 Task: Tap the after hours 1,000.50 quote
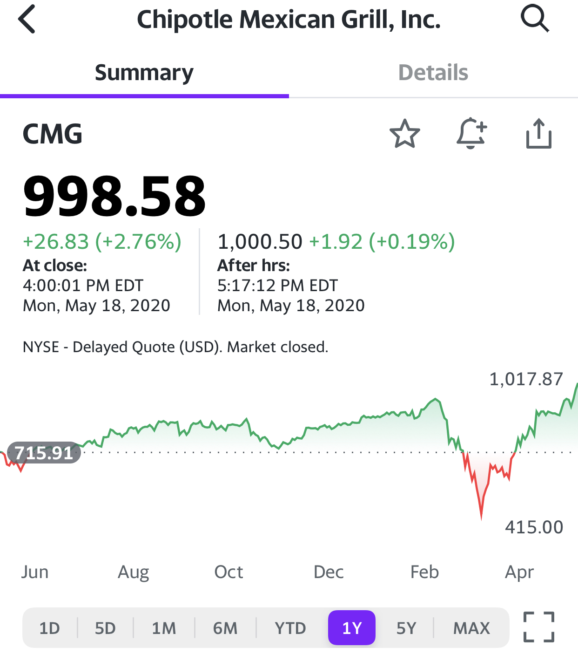coord(260,241)
